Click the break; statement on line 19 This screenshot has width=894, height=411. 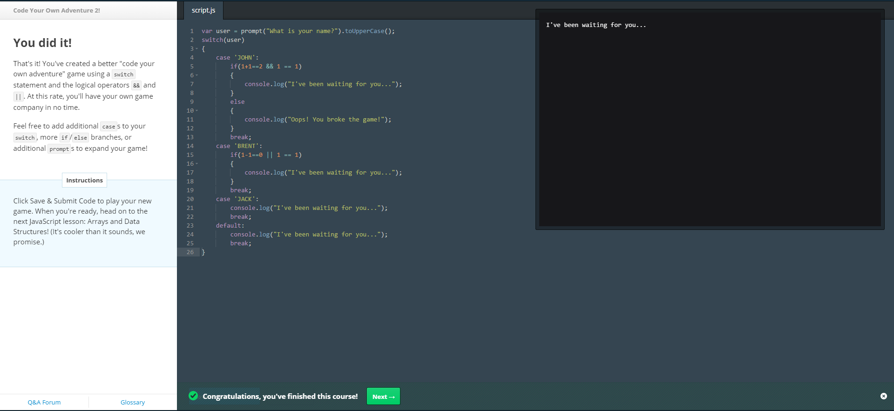[241, 190]
